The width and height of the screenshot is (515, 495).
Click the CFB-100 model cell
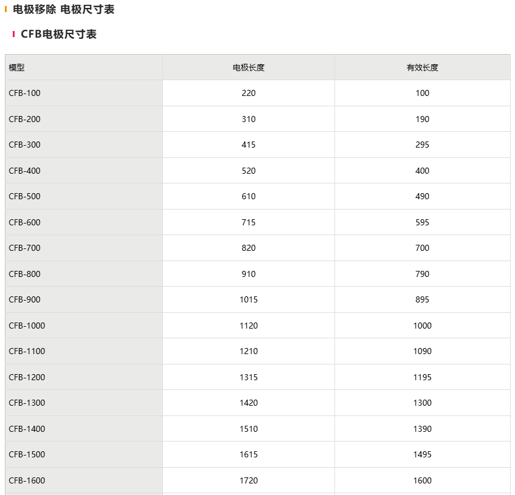point(25,93)
